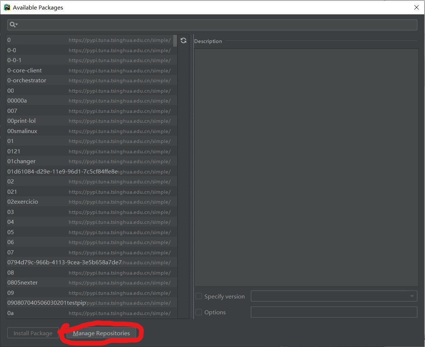Image resolution: width=425 pixels, height=347 pixels.
Task: Select package 06
Action: click(x=92, y=242)
